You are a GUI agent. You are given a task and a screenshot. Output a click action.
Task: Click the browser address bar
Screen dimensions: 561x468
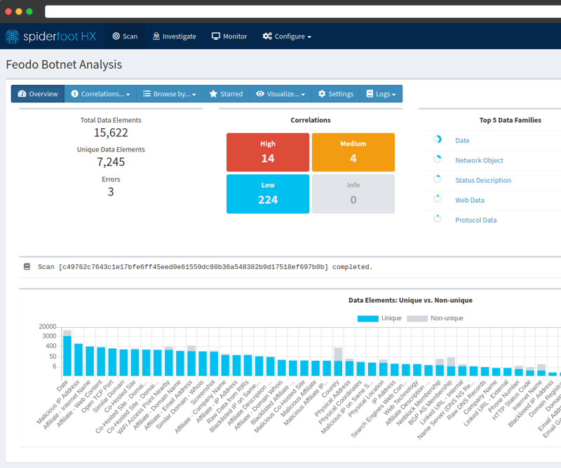coord(303,11)
